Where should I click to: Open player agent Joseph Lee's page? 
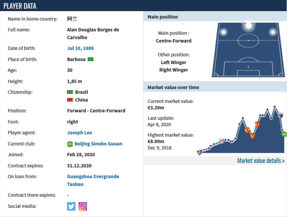79,133
